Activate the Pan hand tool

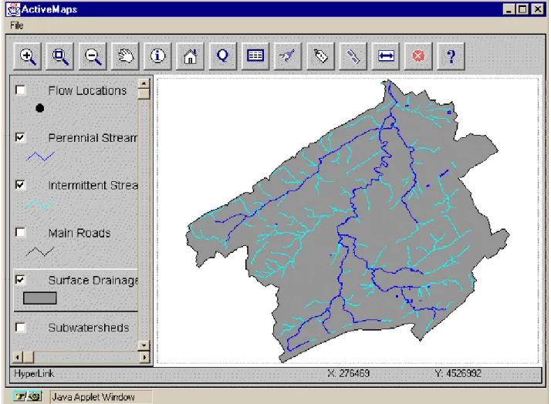pos(126,56)
